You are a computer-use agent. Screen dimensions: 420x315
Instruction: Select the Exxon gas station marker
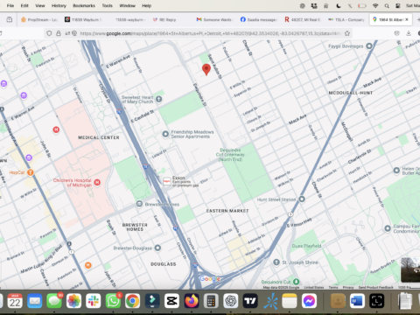[166, 181]
